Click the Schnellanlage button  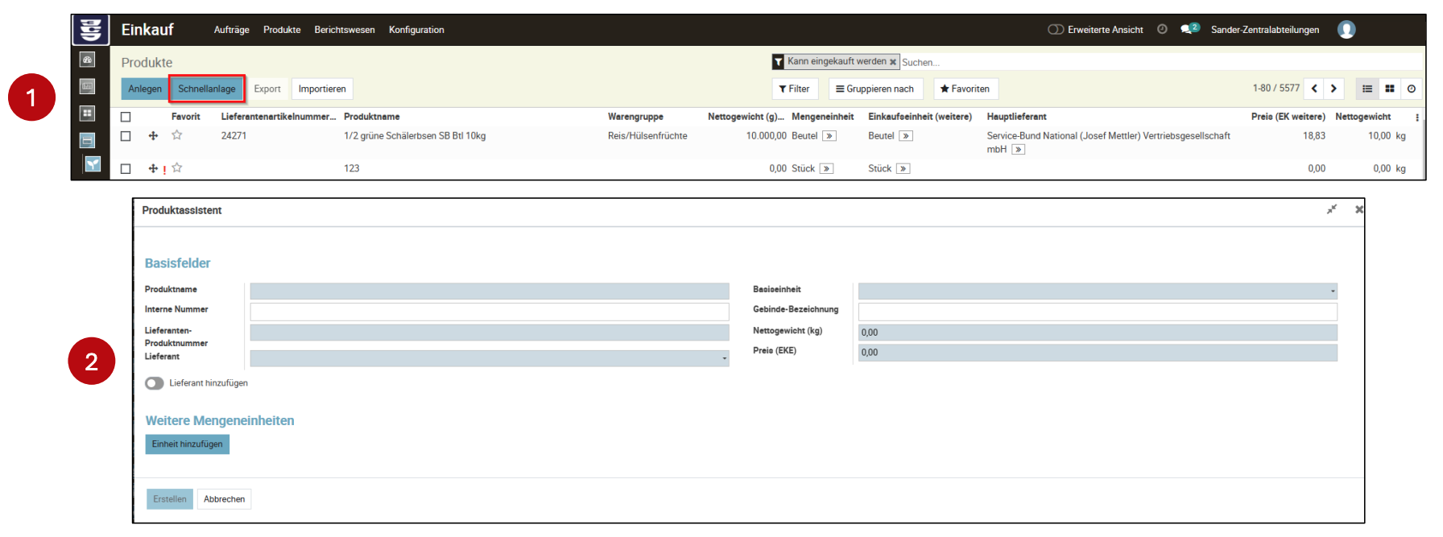pos(207,89)
